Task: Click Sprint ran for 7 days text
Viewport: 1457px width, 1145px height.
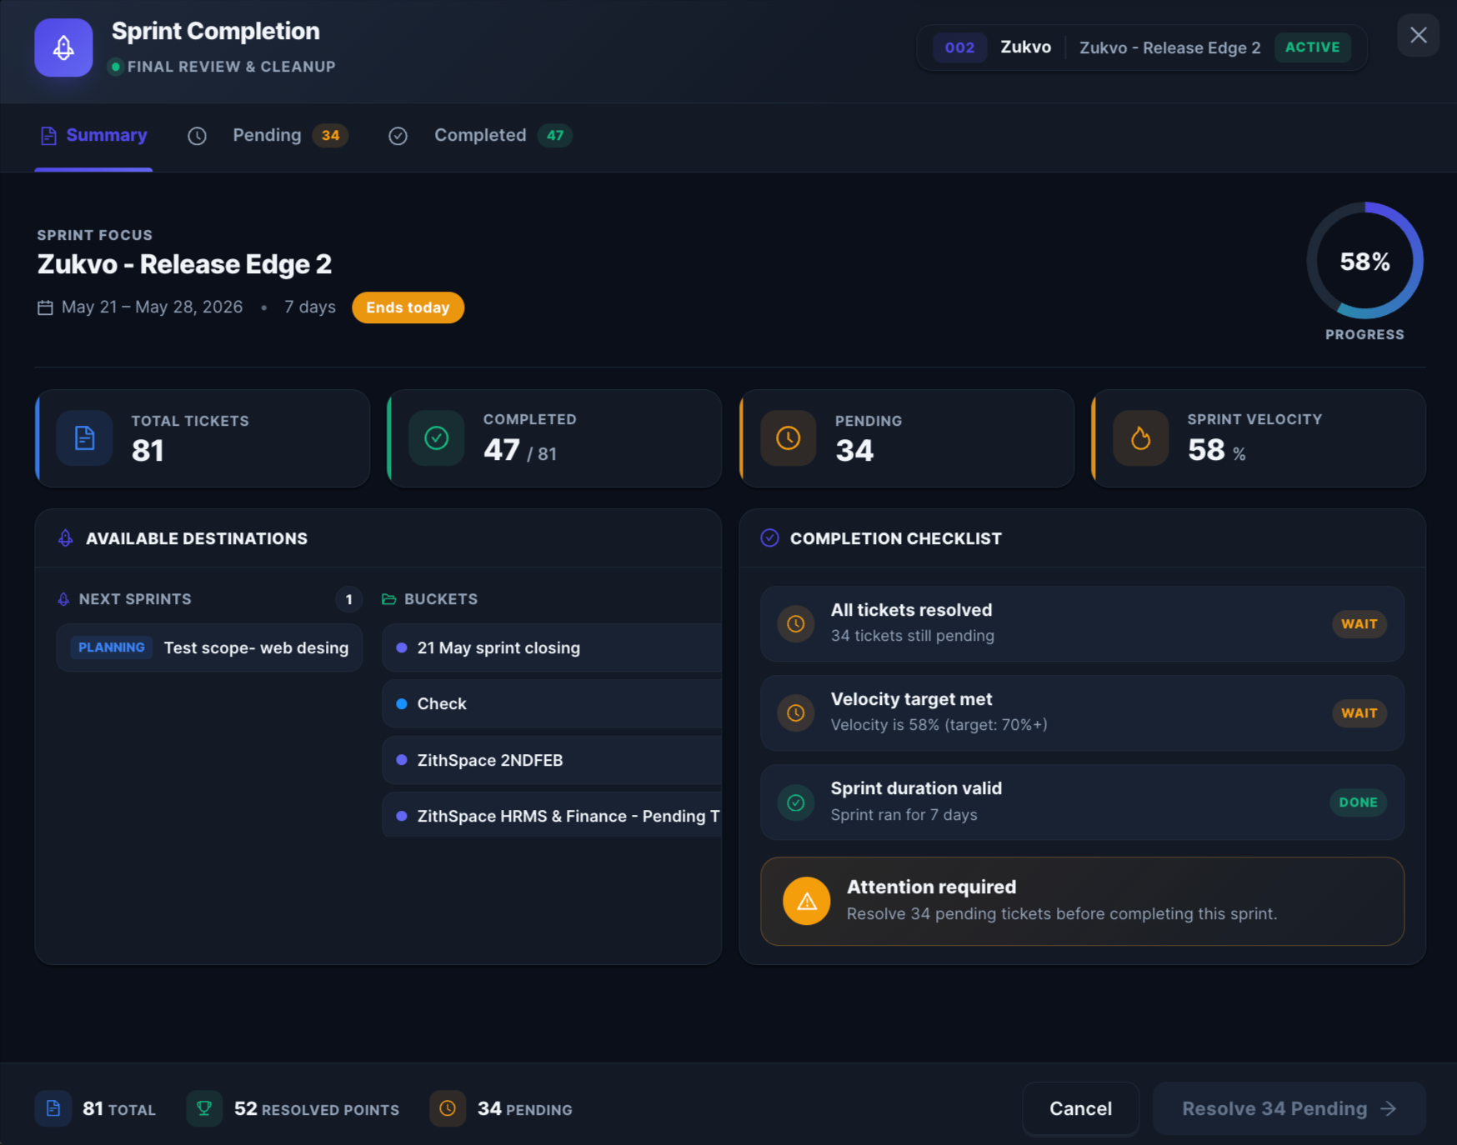Action: (x=904, y=815)
